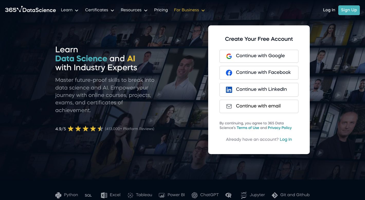The image size is (365, 200).
Task: Click the Python label text
Action: [71, 195]
